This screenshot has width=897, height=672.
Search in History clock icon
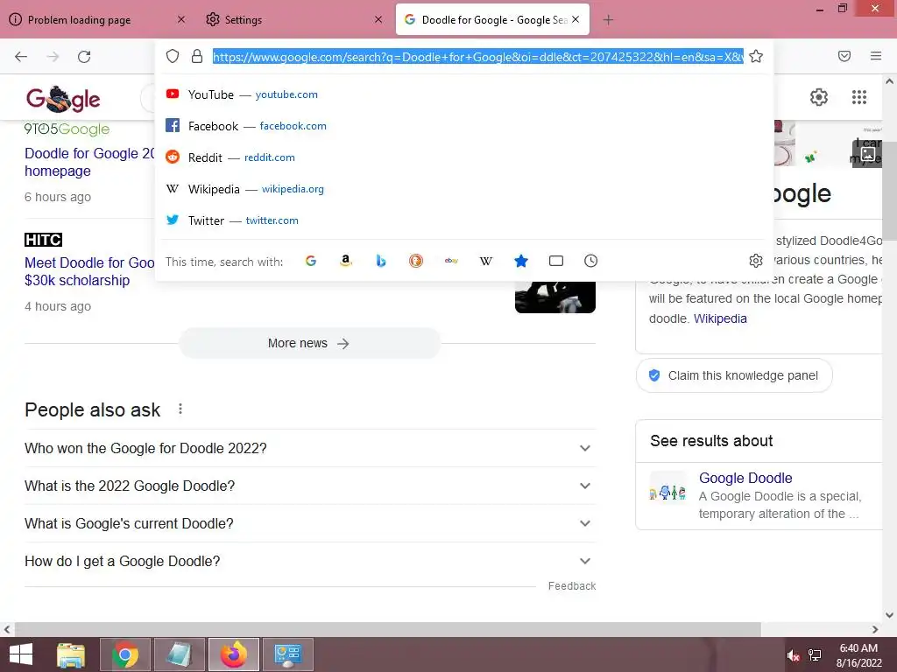(x=591, y=261)
